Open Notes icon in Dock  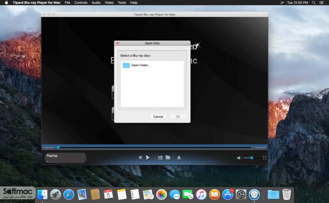(122, 195)
